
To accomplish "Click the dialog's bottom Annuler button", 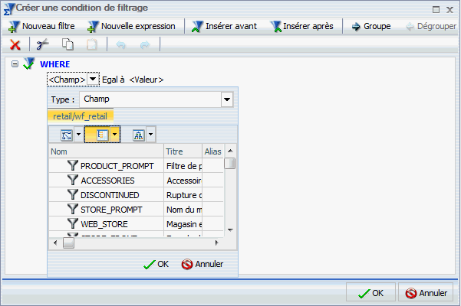I will point(426,292).
